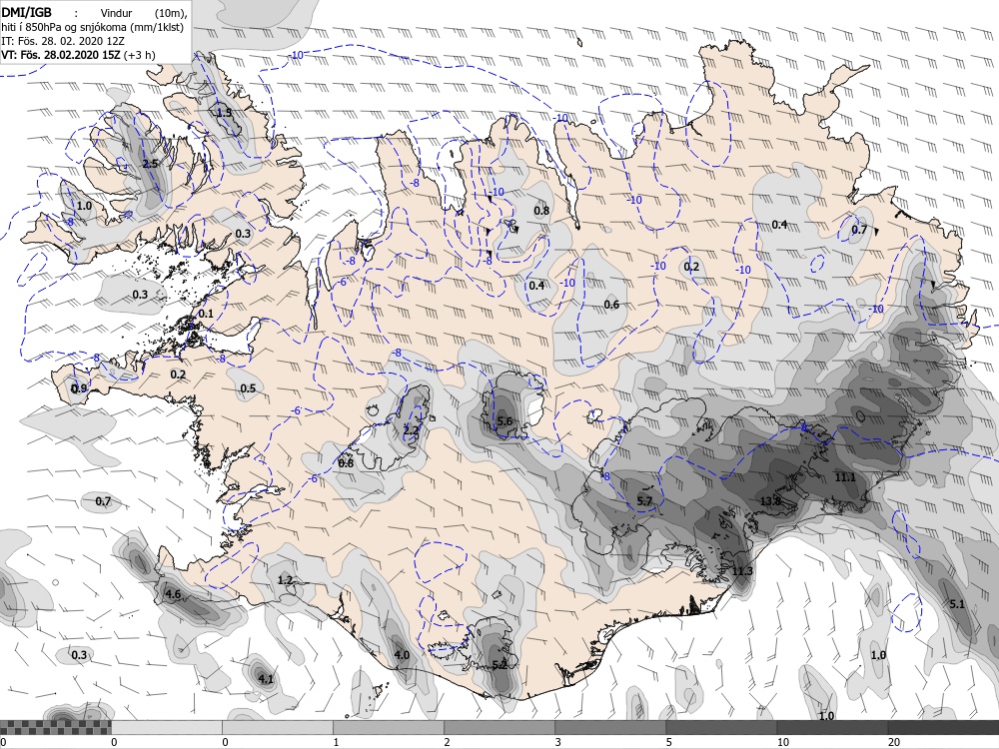The image size is (999, 749).
Task: Select legend swatch between 2 and 3
Action: point(499,727)
